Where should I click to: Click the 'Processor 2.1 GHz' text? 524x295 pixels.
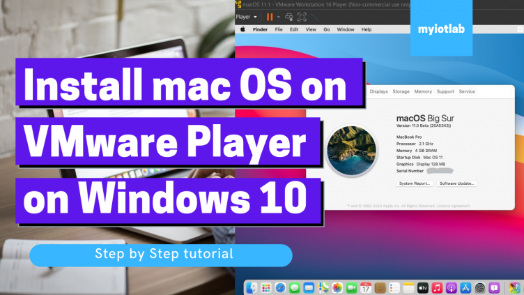pyautogui.click(x=415, y=144)
